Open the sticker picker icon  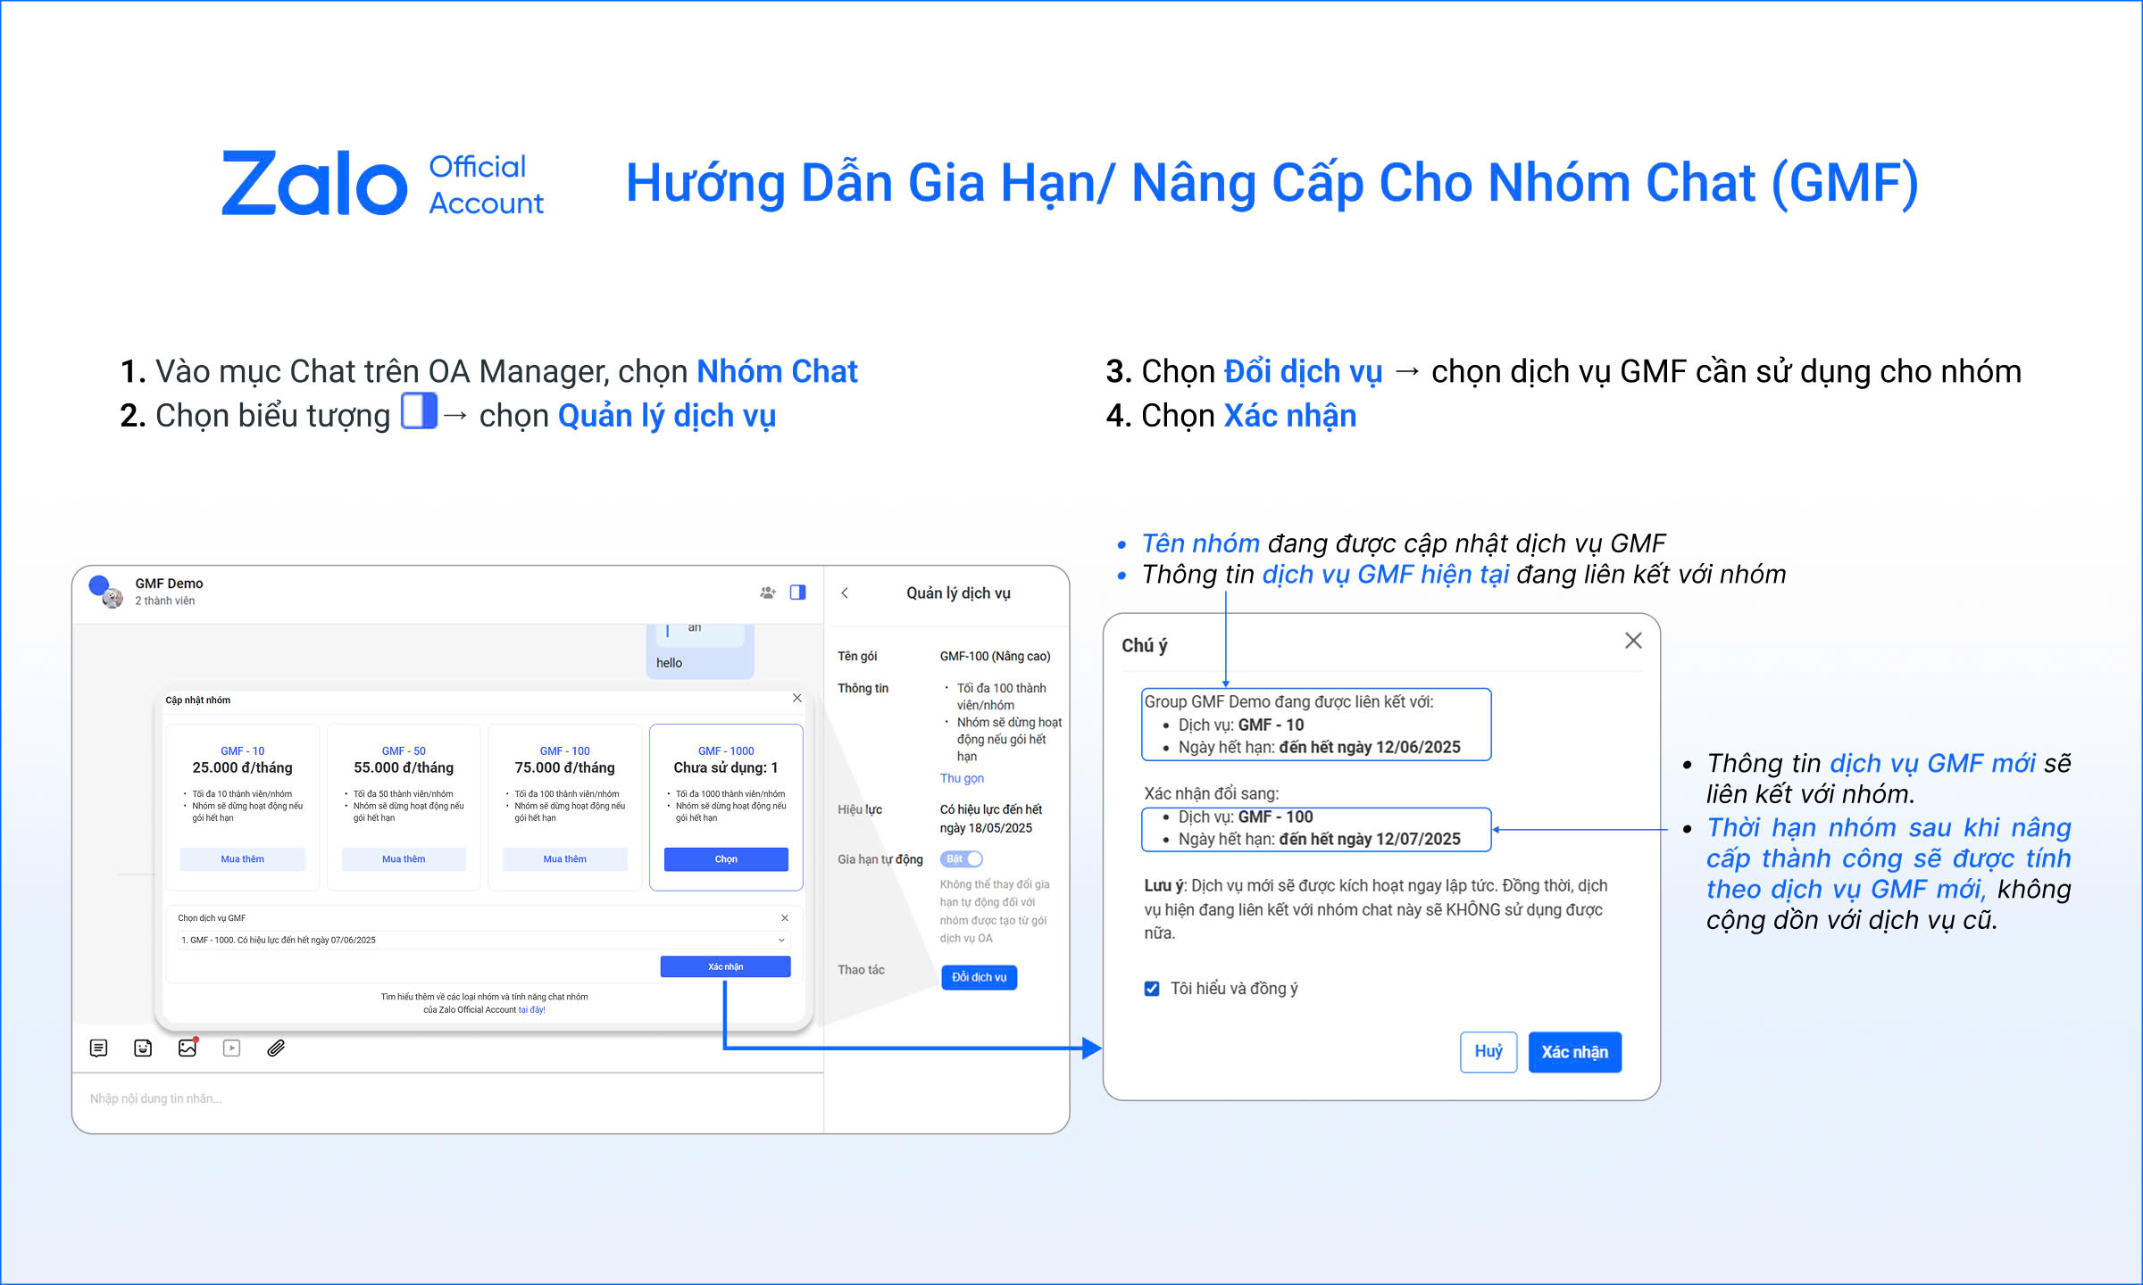(x=143, y=1048)
